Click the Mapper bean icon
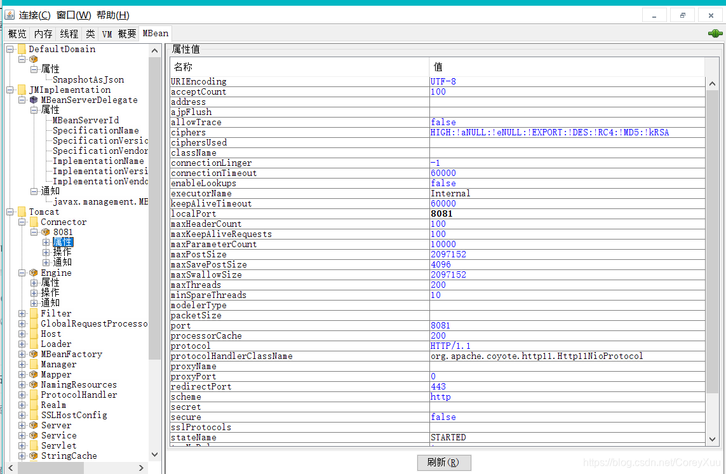 point(34,374)
